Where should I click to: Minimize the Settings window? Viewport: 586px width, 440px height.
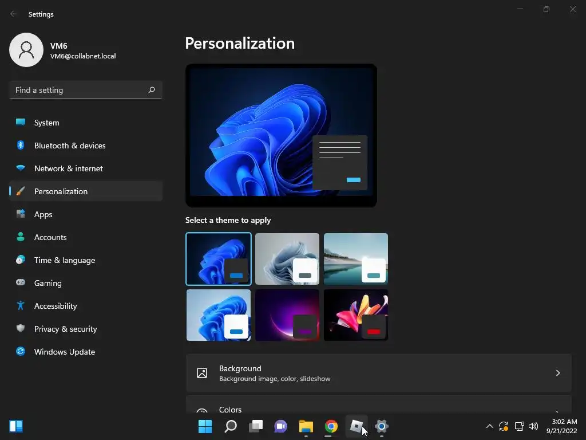tap(520, 9)
